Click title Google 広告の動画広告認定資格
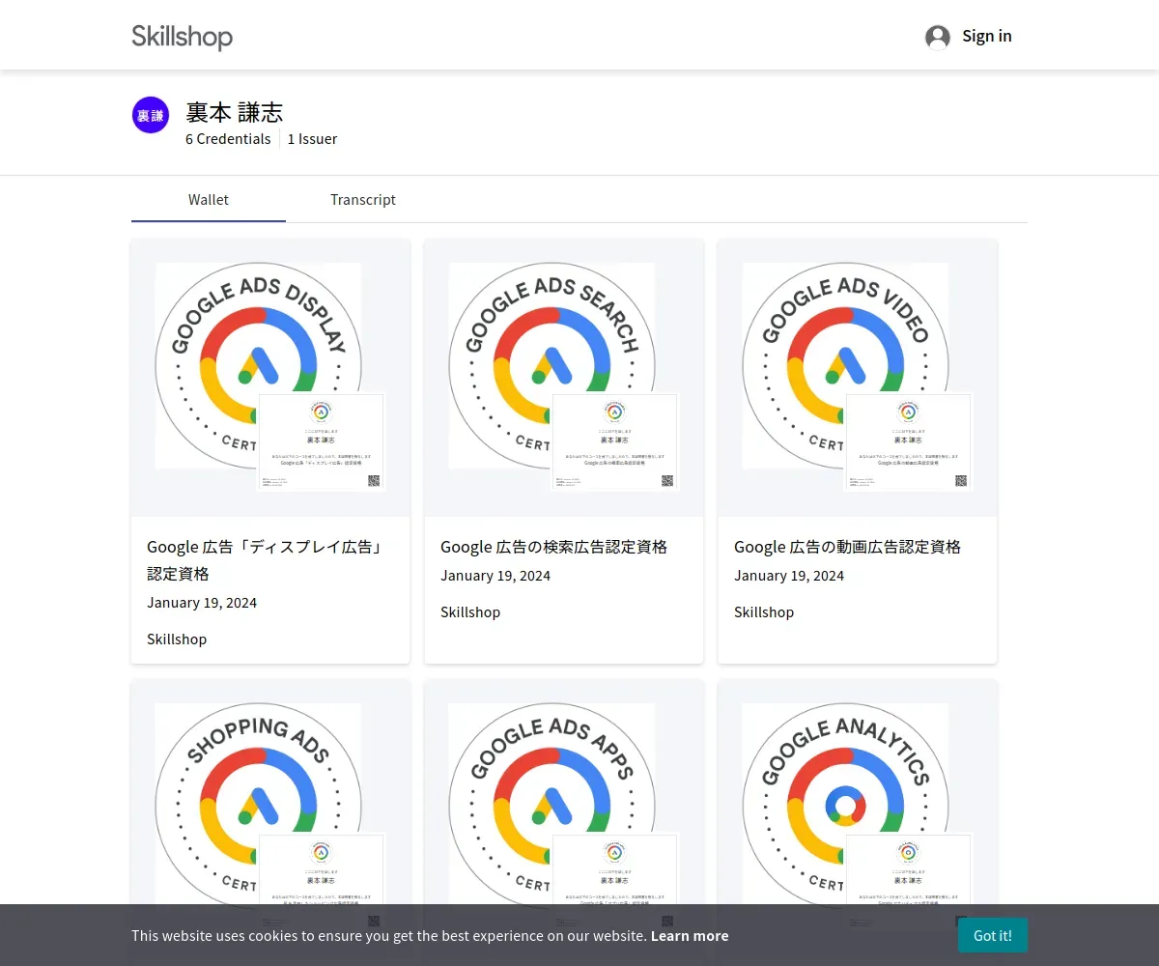1159x966 pixels. 847,547
